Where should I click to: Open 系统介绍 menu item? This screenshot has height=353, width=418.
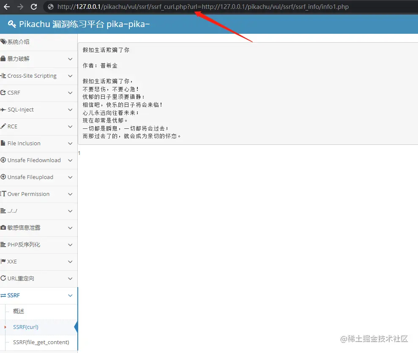(19, 42)
